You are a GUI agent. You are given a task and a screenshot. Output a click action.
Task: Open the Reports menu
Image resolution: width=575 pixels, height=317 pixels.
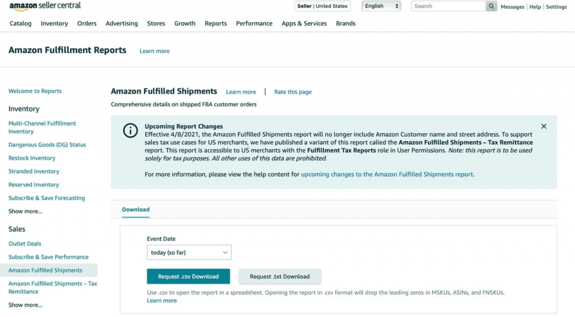tap(216, 23)
